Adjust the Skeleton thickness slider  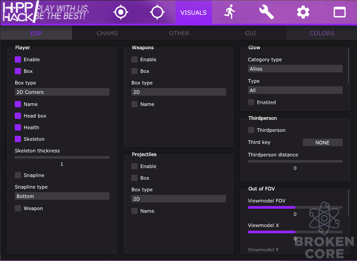point(62,157)
